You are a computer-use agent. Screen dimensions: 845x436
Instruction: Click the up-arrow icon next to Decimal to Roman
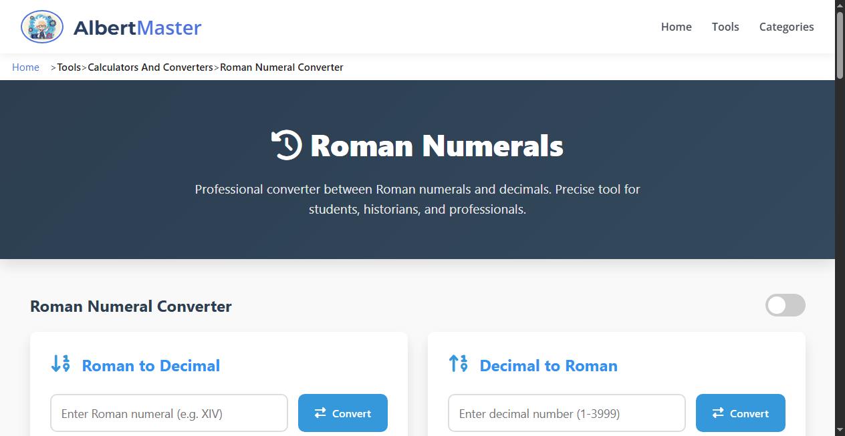click(459, 364)
